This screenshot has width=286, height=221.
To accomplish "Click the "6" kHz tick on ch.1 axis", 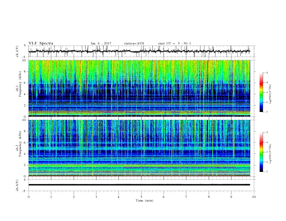I will pos(25,83).
